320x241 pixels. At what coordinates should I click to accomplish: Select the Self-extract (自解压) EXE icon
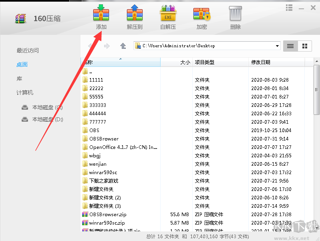click(168, 13)
